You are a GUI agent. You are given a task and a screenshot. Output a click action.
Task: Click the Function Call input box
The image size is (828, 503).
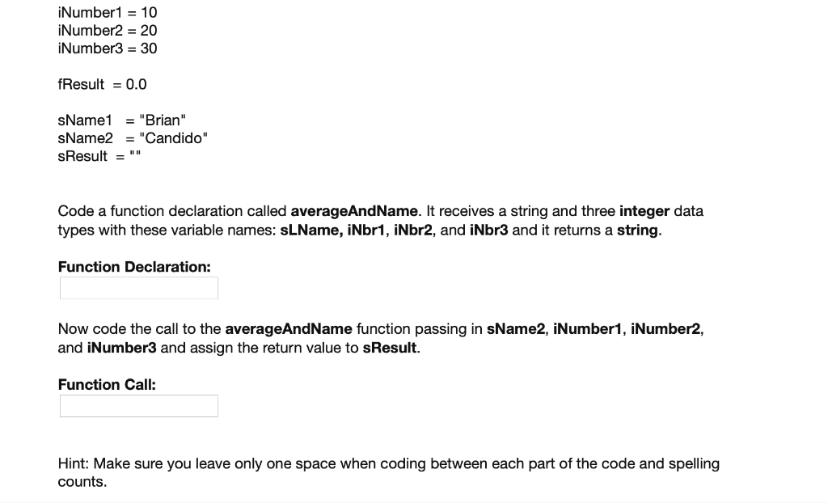coord(138,405)
